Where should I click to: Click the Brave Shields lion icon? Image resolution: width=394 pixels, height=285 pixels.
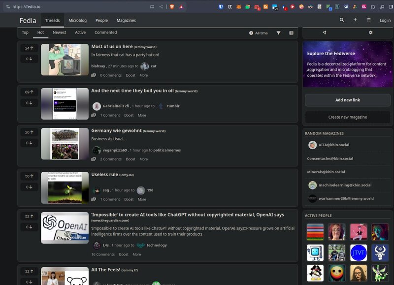pos(171,7)
